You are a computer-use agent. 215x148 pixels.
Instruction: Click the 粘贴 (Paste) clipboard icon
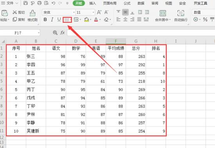[5, 13]
